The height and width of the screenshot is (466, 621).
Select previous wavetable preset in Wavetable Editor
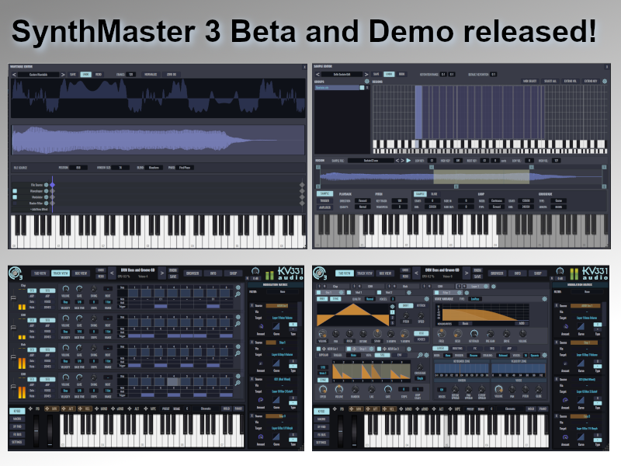pyautogui.click(x=14, y=75)
